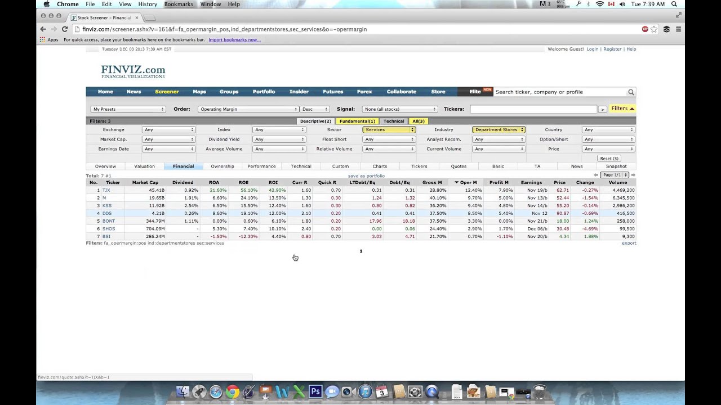This screenshot has height=405, width=721.
Task: Open the Desc sort direction dropdown
Action: [x=315, y=109]
